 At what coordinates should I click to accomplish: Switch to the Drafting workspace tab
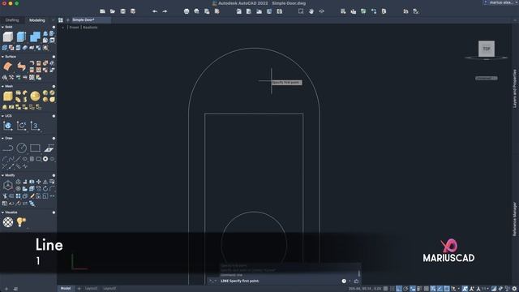point(12,20)
